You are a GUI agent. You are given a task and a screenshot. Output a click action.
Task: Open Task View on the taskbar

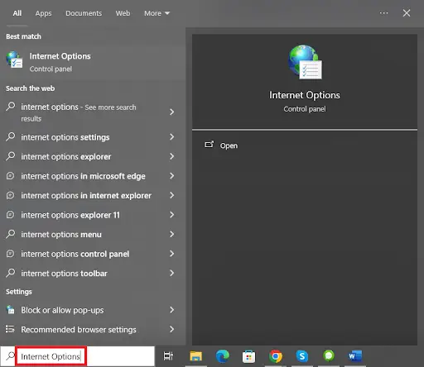tap(168, 356)
